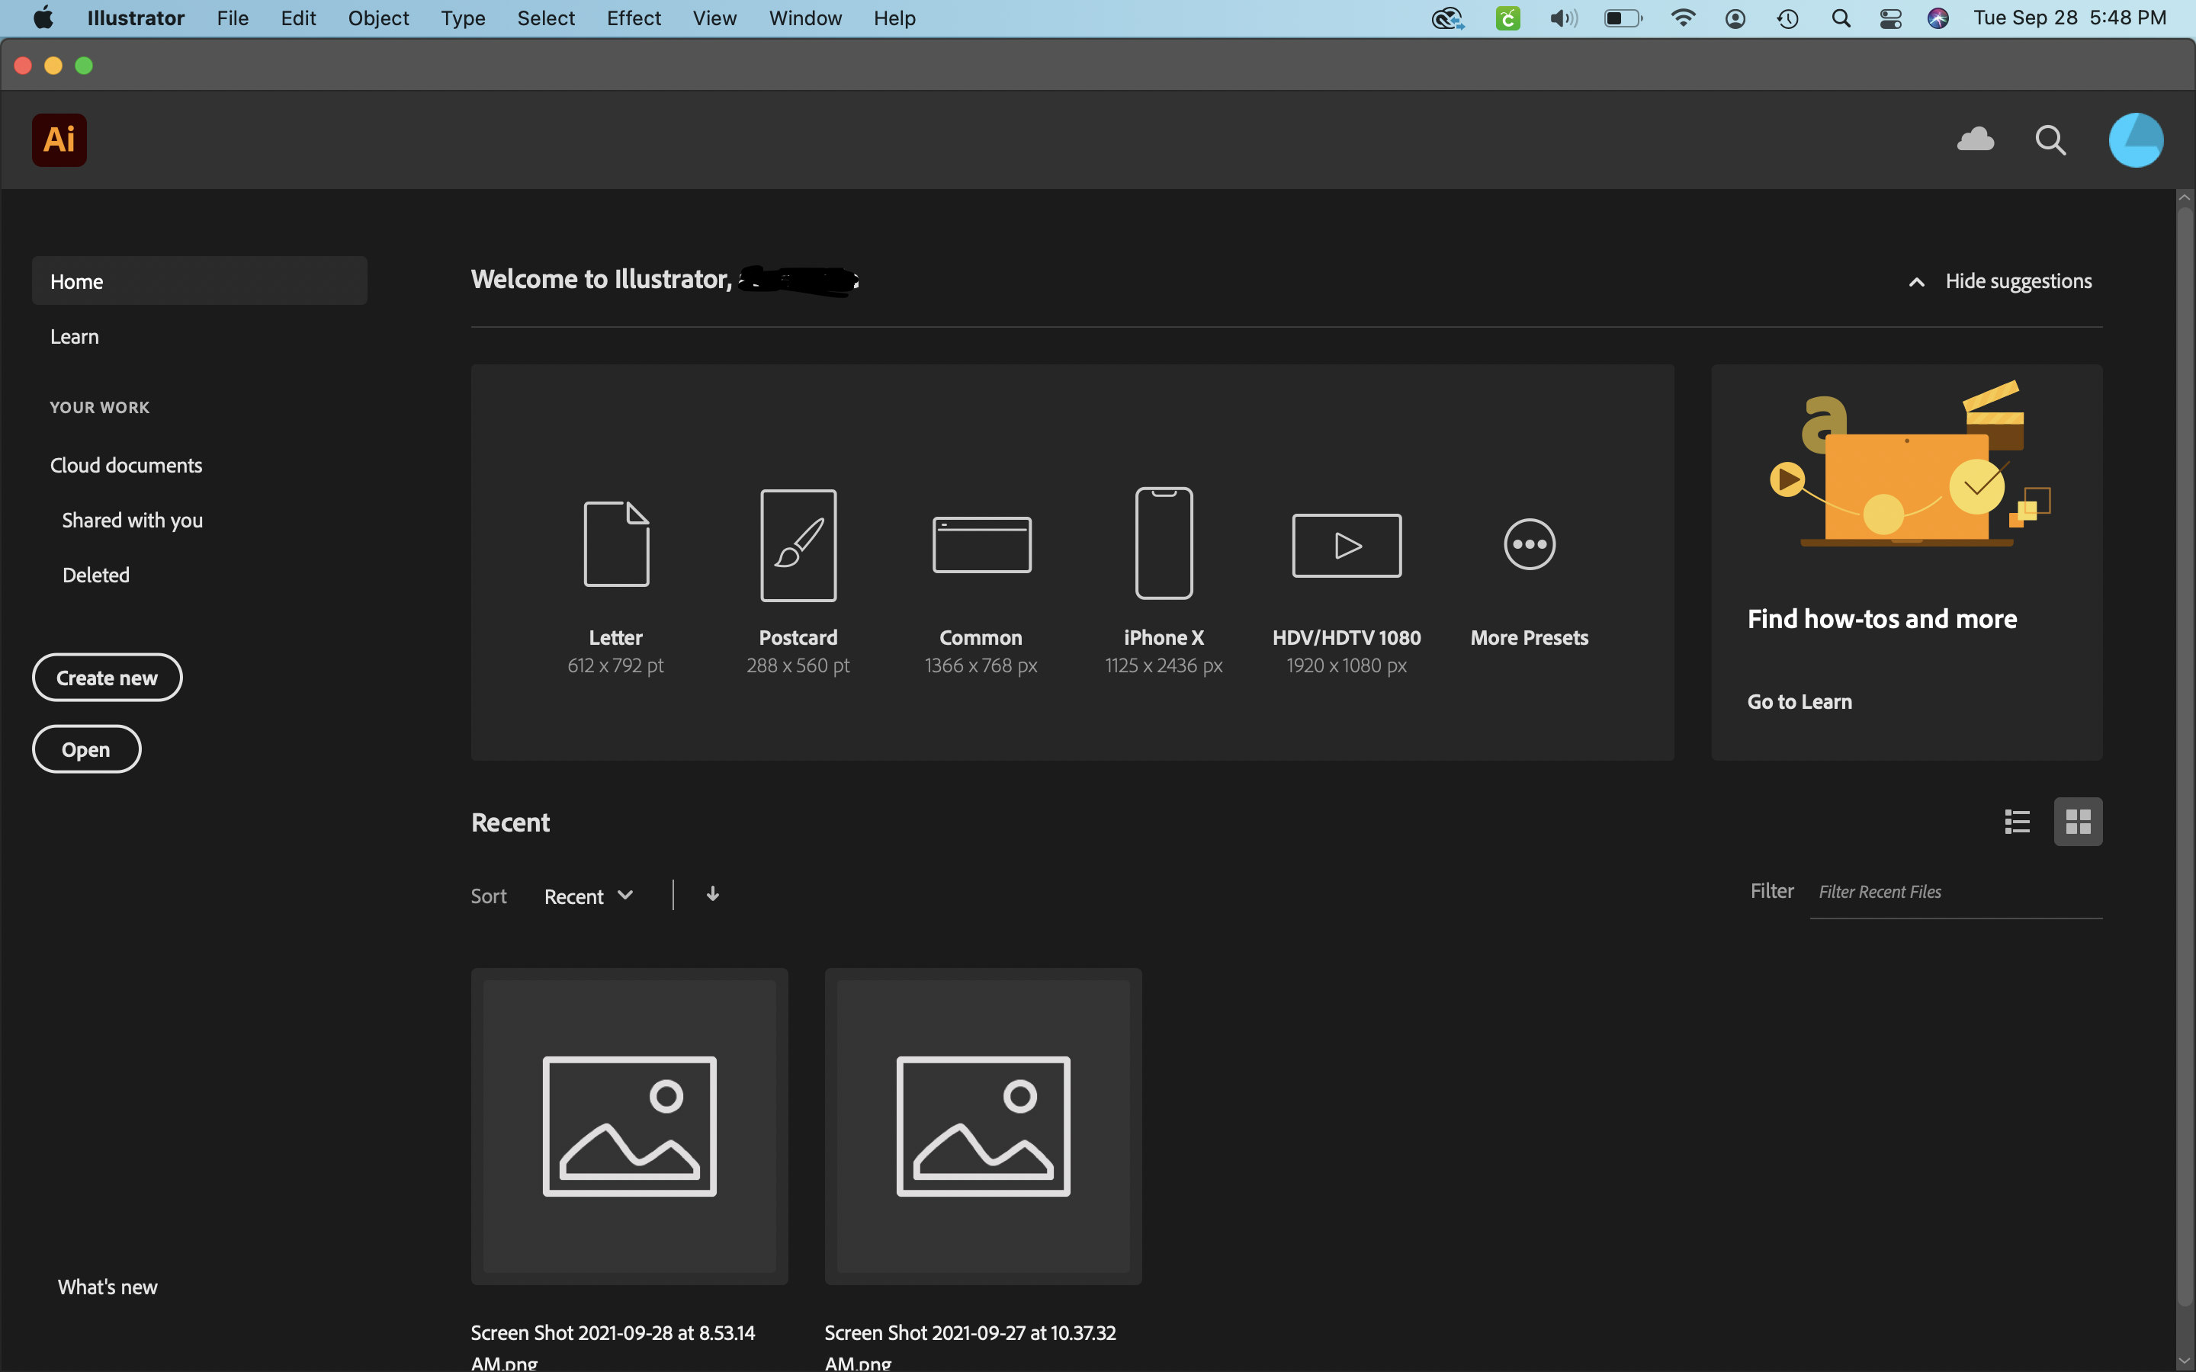The image size is (2196, 1372).
Task: Open the Effect menu
Action: [x=632, y=18]
